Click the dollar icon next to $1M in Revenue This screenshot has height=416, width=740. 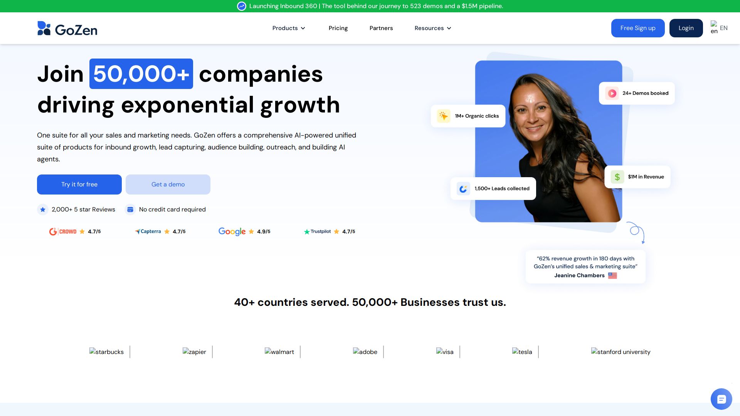(x=617, y=177)
